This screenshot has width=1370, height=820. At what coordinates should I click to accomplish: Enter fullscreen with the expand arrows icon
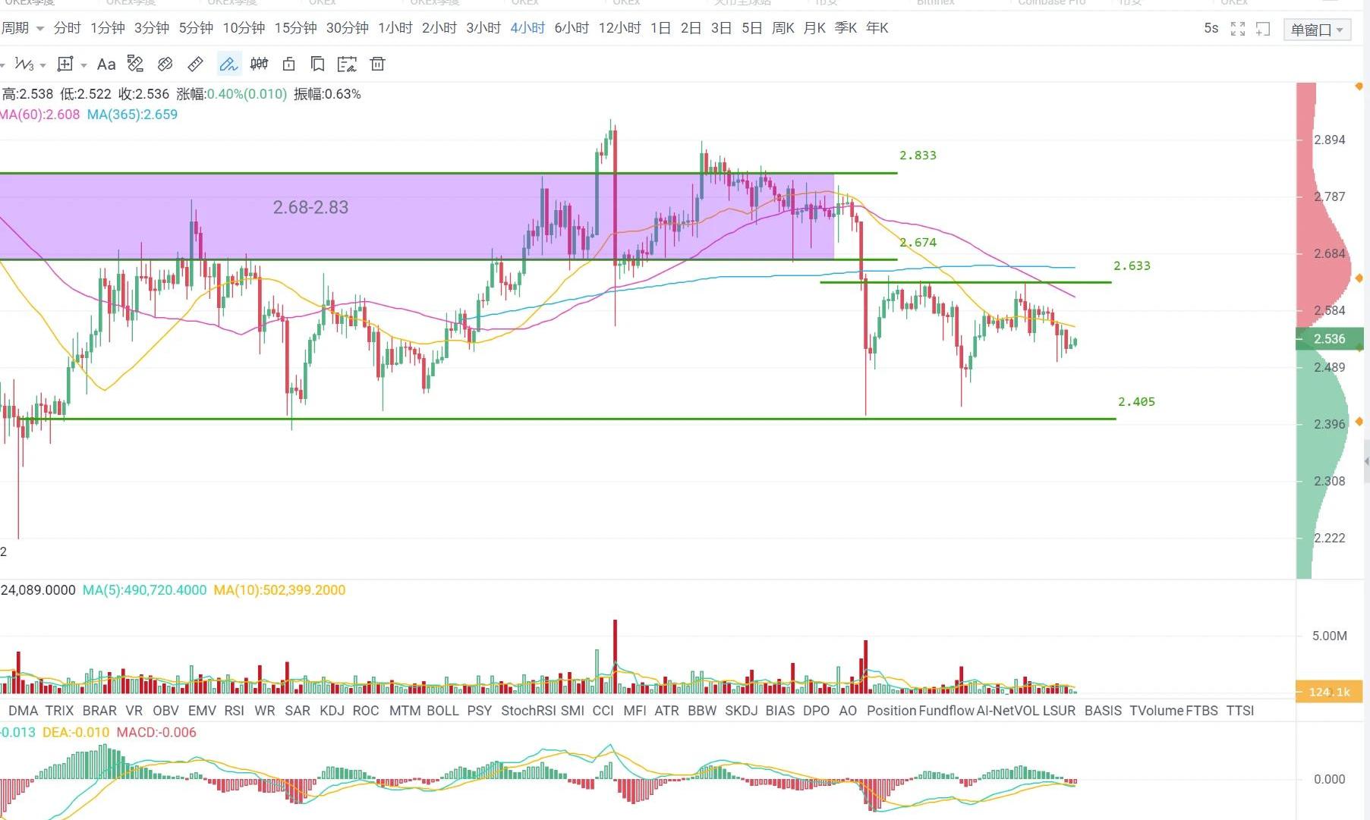[x=1237, y=29]
